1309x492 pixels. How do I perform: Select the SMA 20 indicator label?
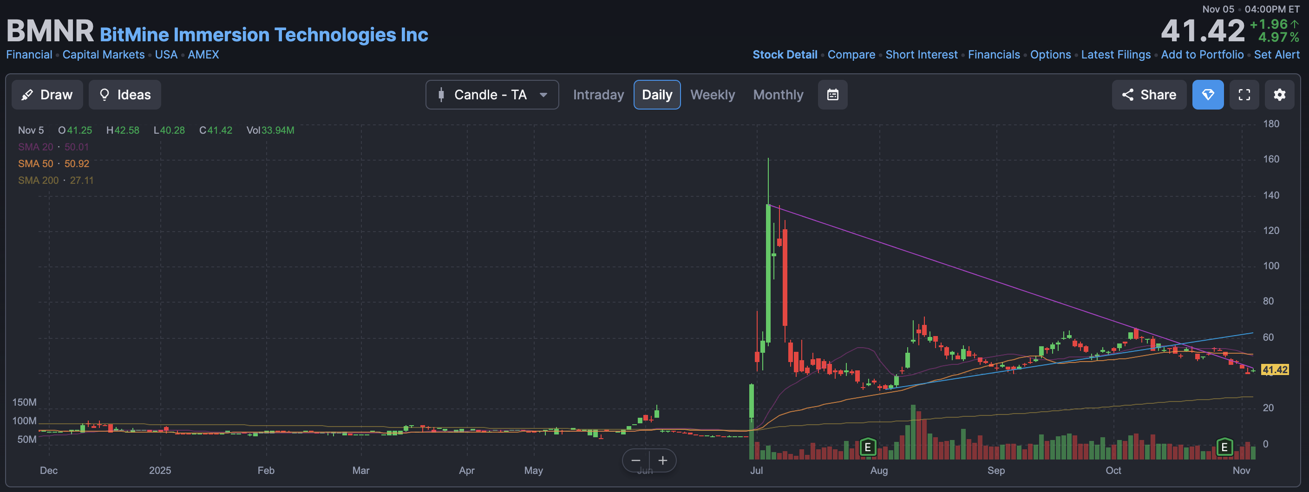(x=36, y=147)
